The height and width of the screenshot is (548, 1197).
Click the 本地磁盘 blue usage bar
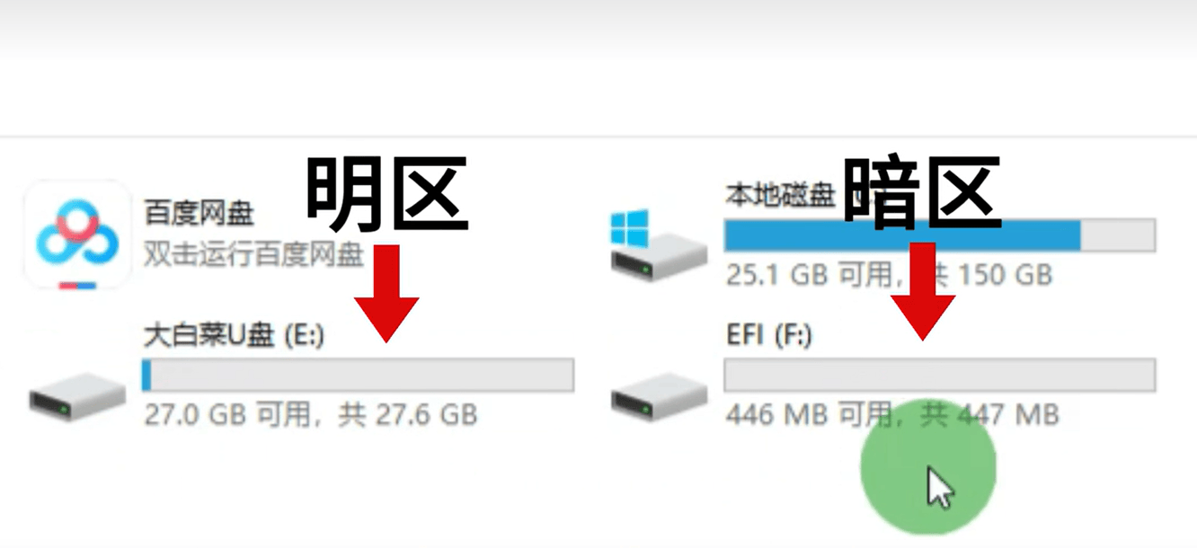tap(940, 235)
